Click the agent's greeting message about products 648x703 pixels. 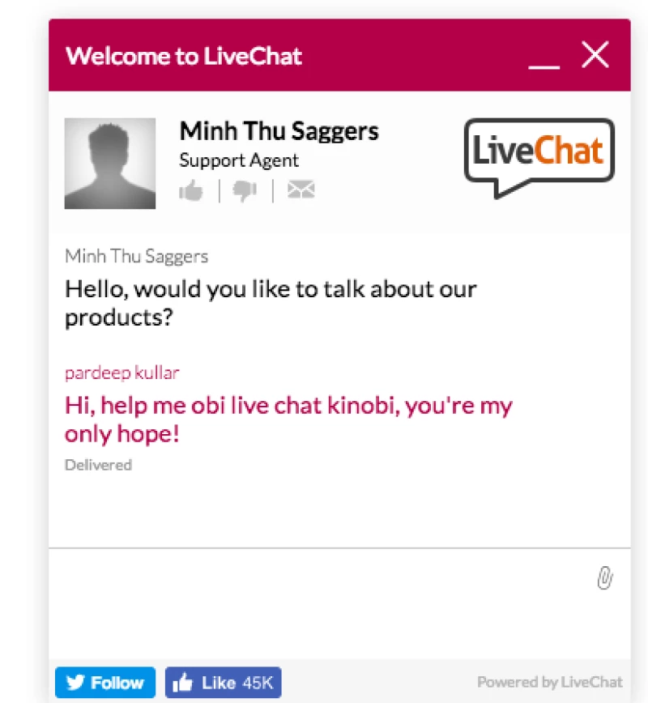point(271,302)
